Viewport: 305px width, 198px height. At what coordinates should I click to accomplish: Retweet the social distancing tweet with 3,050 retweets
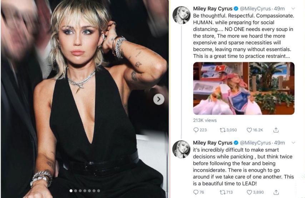click(224, 130)
